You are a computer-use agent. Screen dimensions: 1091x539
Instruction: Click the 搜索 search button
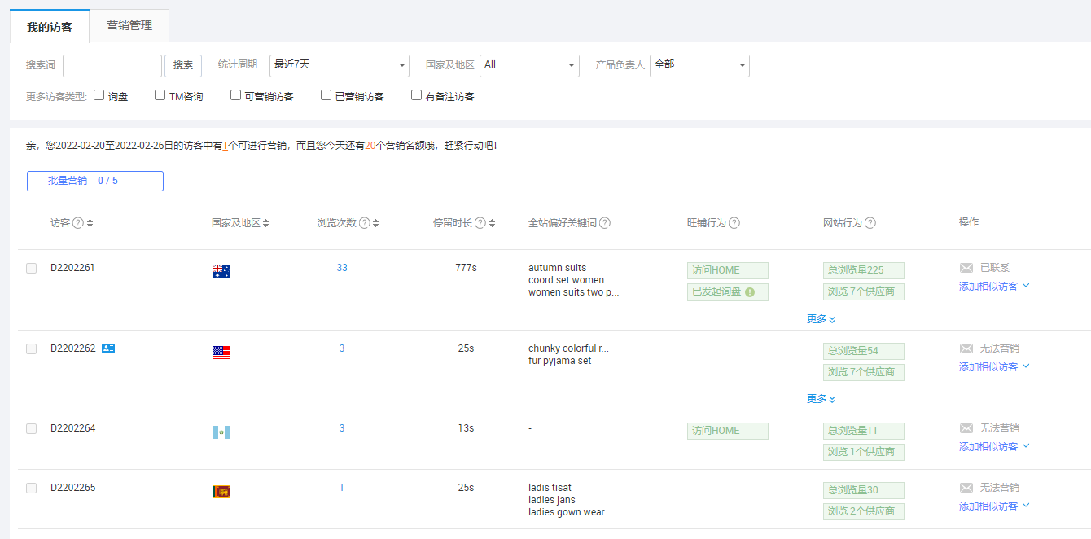(x=182, y=65)
